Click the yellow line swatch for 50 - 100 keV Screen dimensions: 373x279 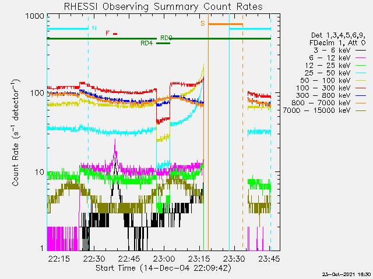click(361, 81)
